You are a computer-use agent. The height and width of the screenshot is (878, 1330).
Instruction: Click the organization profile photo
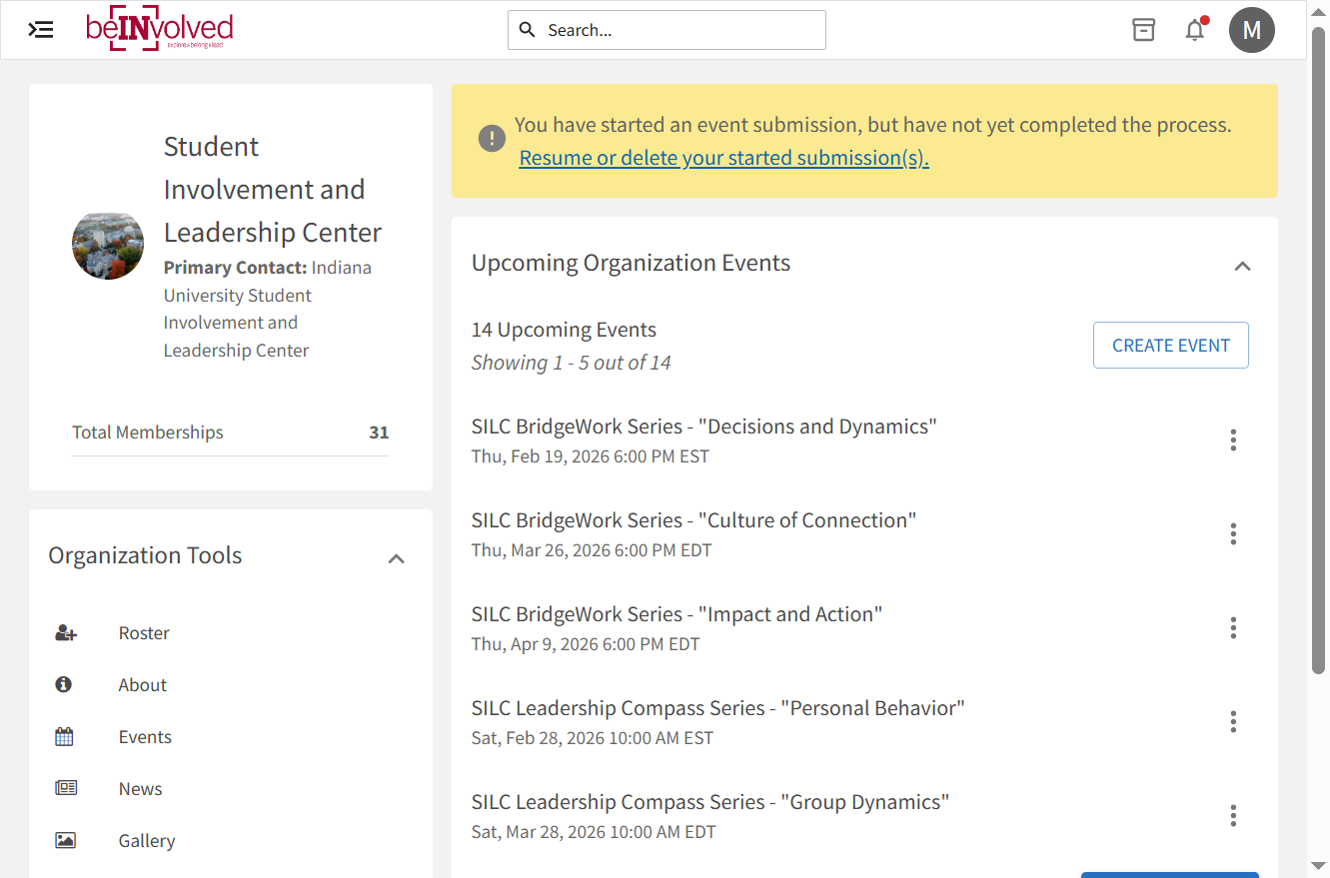pyautogui.click(x=108, y=245)
